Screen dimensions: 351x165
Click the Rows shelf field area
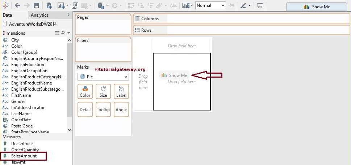pos(258,30)
